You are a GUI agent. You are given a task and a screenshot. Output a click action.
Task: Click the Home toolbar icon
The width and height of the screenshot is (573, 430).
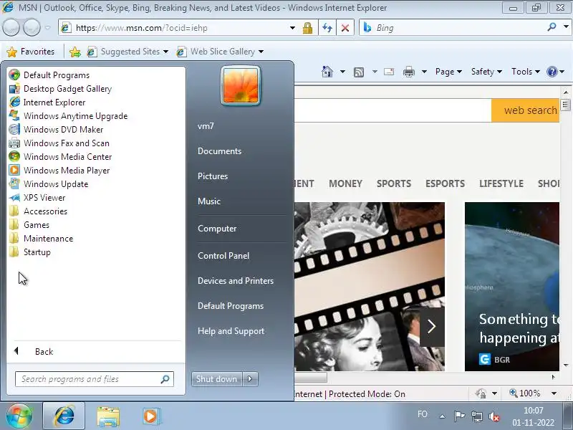tap(327, 72)
